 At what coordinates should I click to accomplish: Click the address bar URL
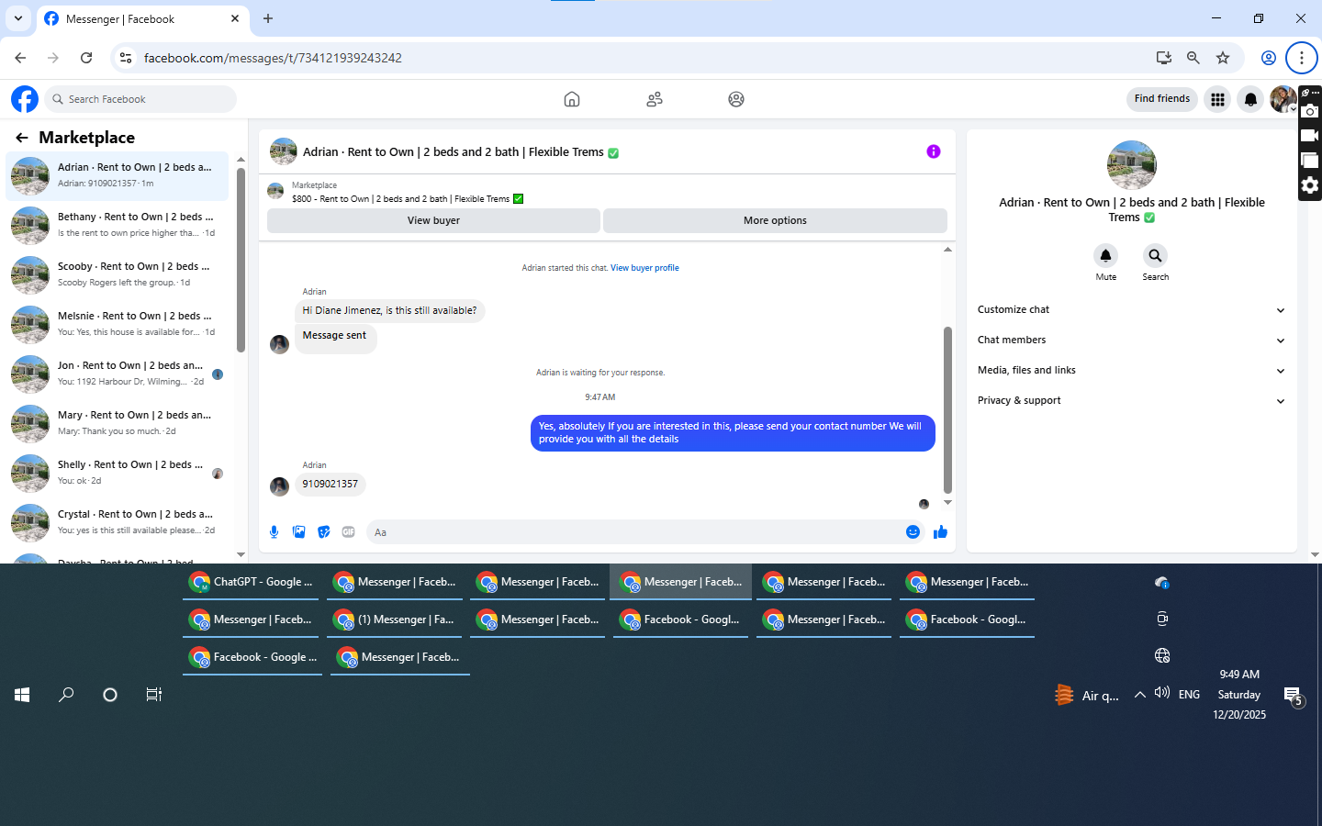[273, 58]
